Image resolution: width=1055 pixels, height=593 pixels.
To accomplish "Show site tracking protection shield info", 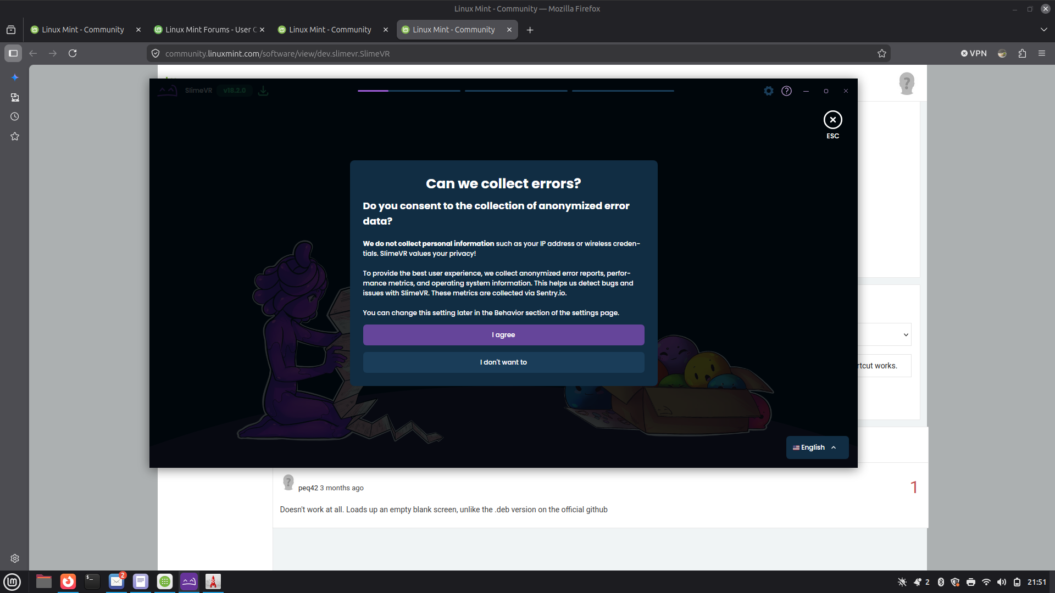I will tap(156, 53).
